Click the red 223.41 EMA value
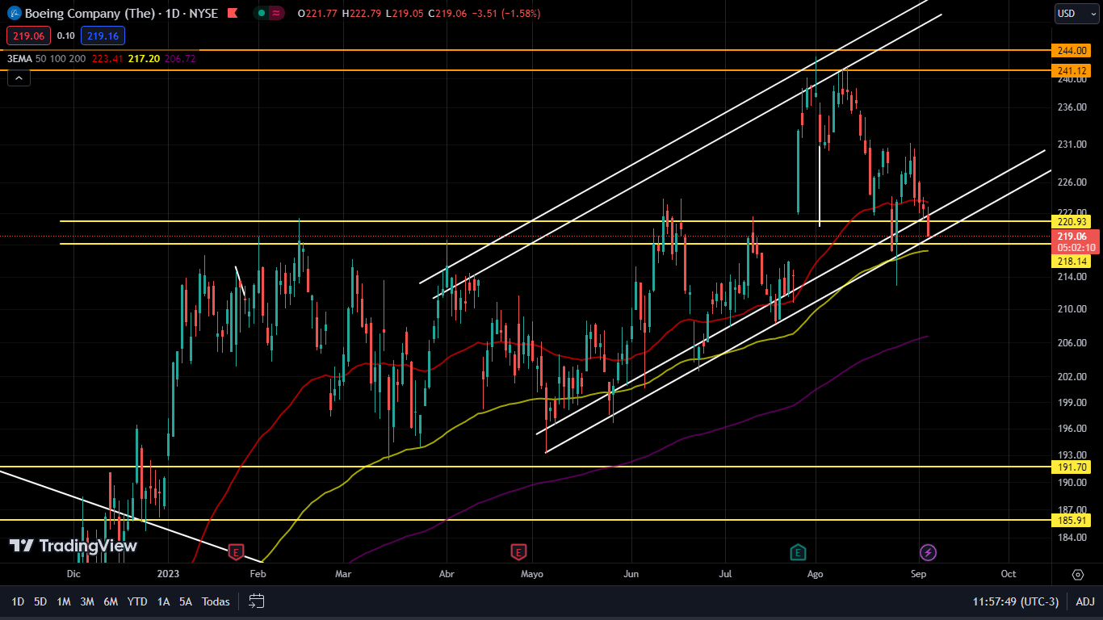The image size is (1103, 620). [x=107, y=59]
